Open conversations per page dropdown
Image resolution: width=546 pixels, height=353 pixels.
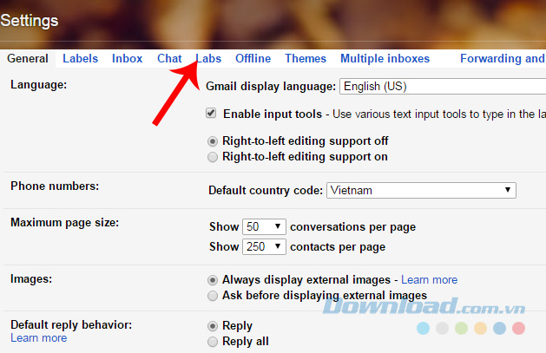264,226
